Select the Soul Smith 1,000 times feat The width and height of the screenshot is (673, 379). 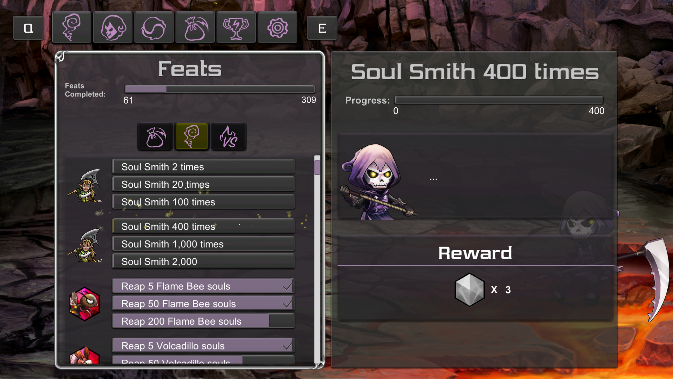point(203,244)
